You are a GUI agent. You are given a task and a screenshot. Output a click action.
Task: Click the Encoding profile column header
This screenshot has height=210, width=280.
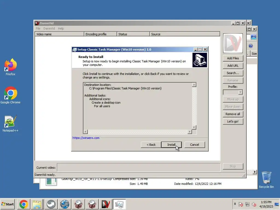click(100, 34)
